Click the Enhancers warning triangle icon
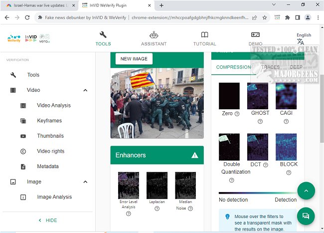The image size is (324, 233). (x=194, y=155)
